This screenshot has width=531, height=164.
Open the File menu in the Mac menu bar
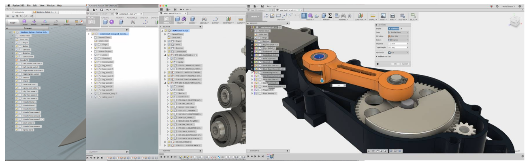[29, 5]
